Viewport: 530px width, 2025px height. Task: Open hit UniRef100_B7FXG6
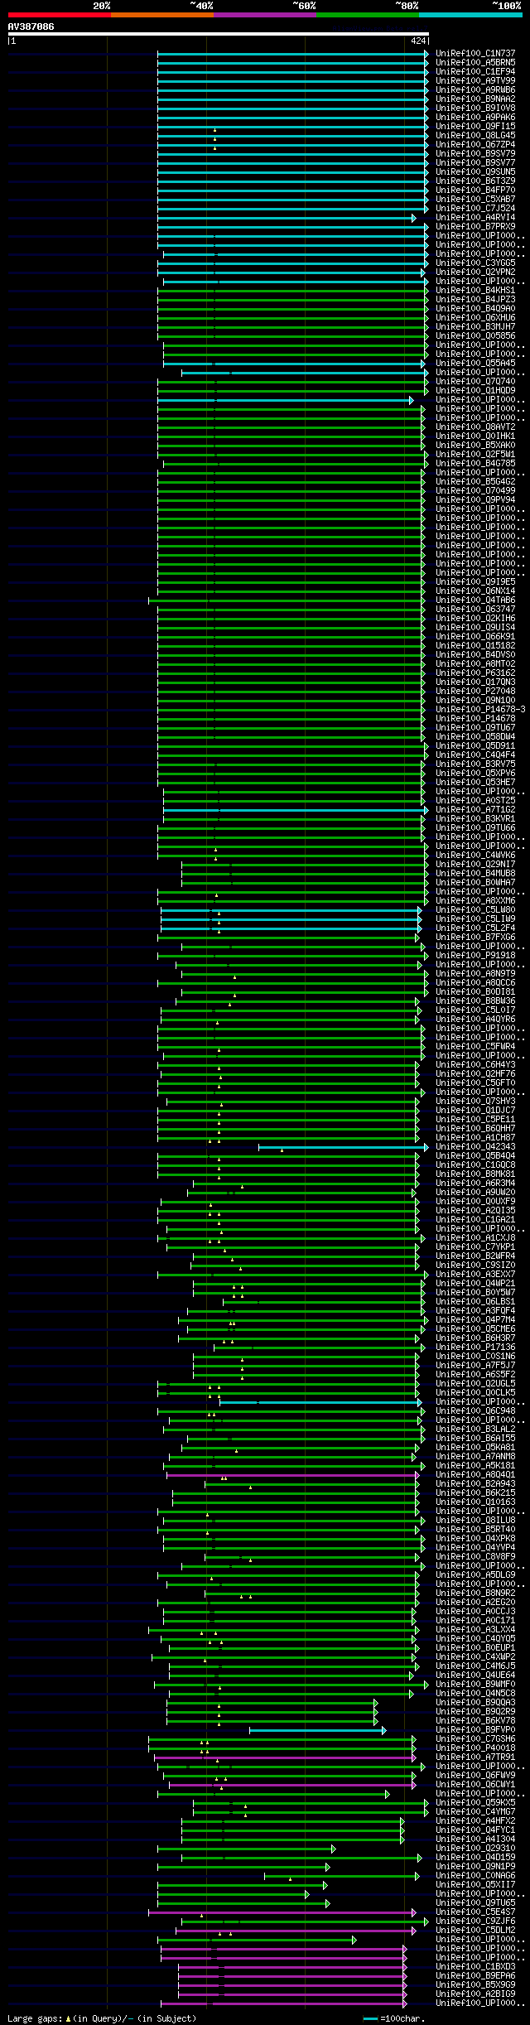click(x=475, y=938)
